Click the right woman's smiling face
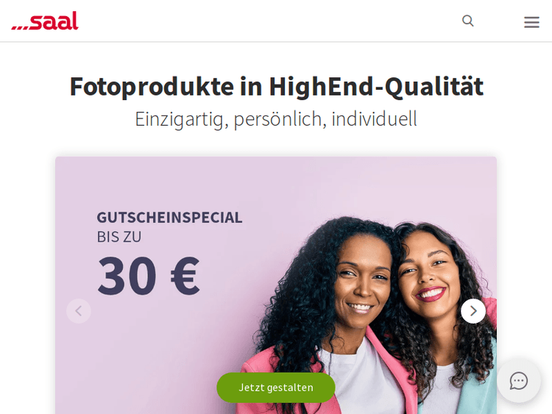This screenshot has width=552, height=414. point(430,275)
